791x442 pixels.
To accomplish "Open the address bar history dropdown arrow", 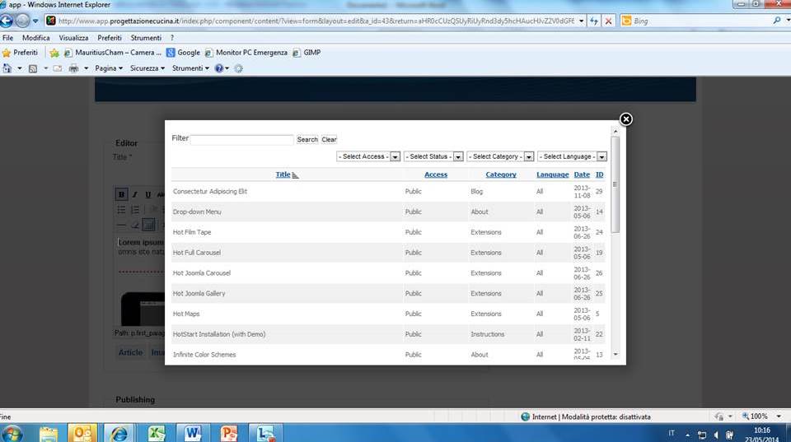I will (581, 21).
